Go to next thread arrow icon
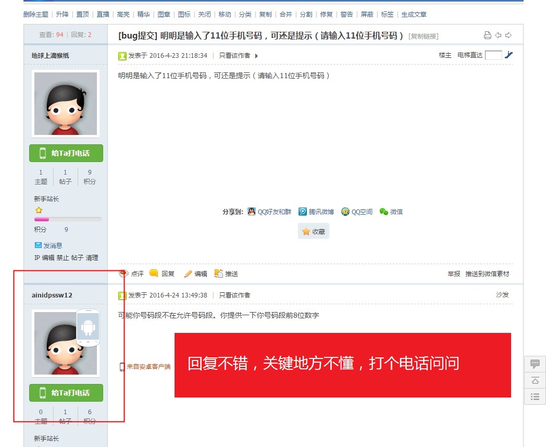The height and width of the screenshot is (447, 546). coord(508,35)
